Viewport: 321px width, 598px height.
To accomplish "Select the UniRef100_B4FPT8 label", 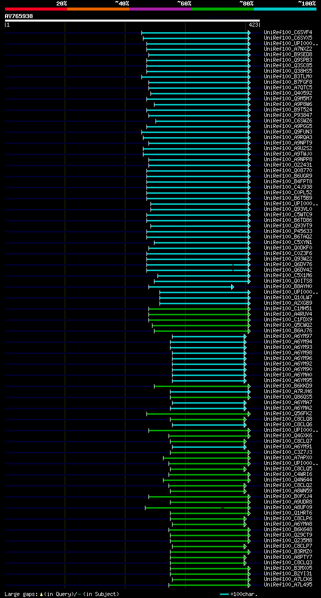I will click(x=288, y=182).
